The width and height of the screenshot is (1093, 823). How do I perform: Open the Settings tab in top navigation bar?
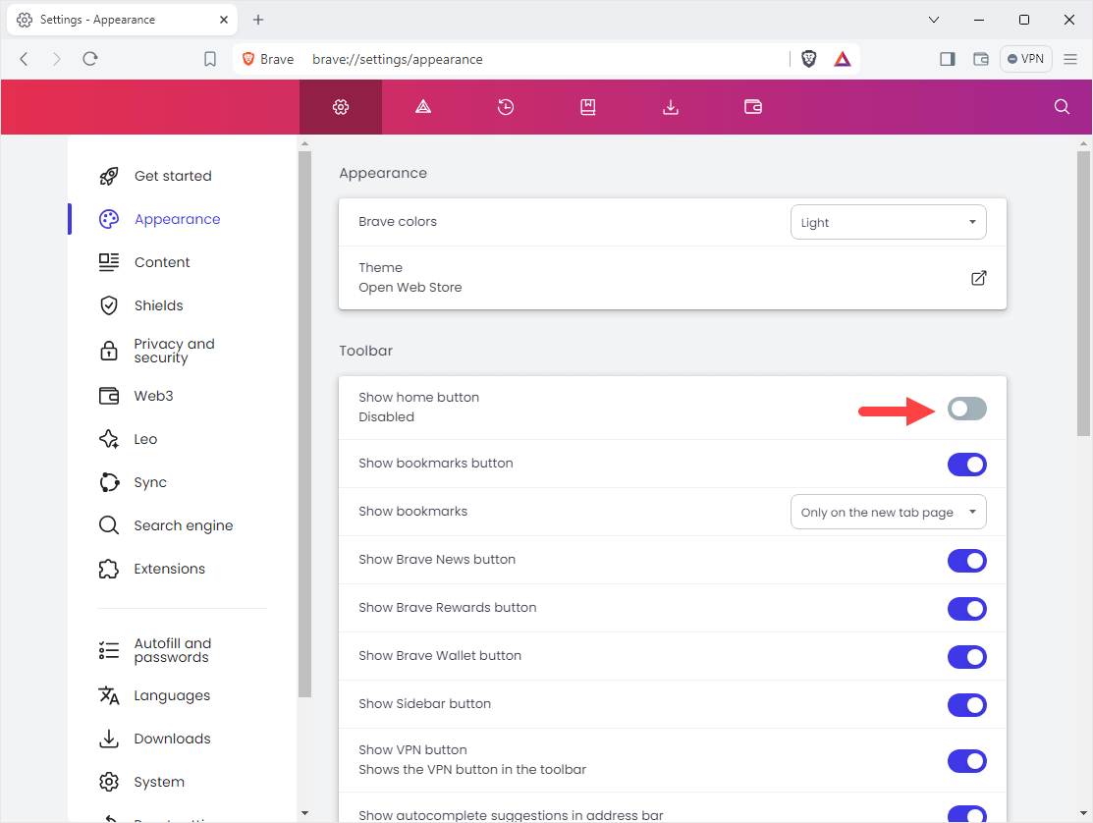click(x=341, y=107)
